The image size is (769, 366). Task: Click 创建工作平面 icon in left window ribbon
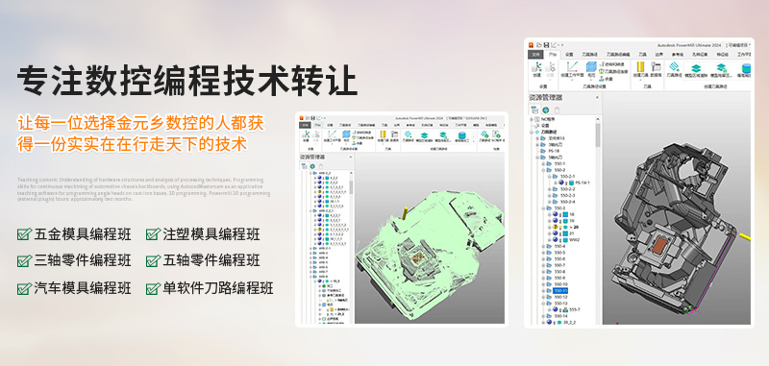(332, 134)
